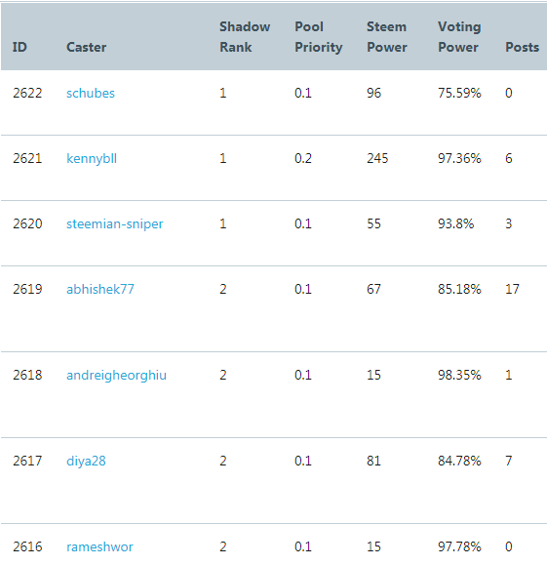Open abhishek77's profile link
The height and width of the screenshot is (565, 547).
(100, 289)
